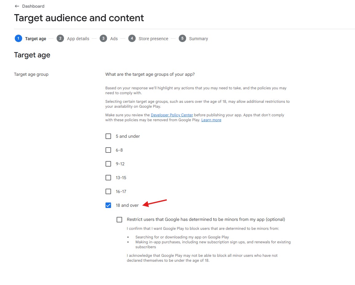Click the step 4 circle icon
Viewport: 355px width, 285px height.
tap(132, 38)
